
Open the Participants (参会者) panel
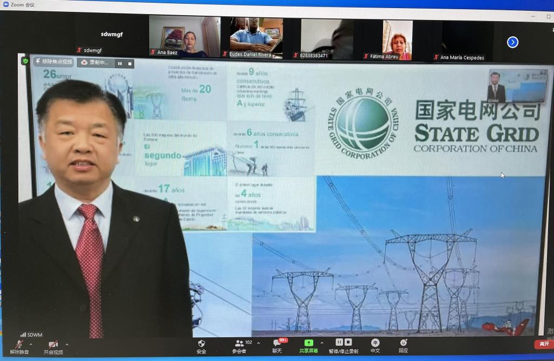[x=239, y=343]
